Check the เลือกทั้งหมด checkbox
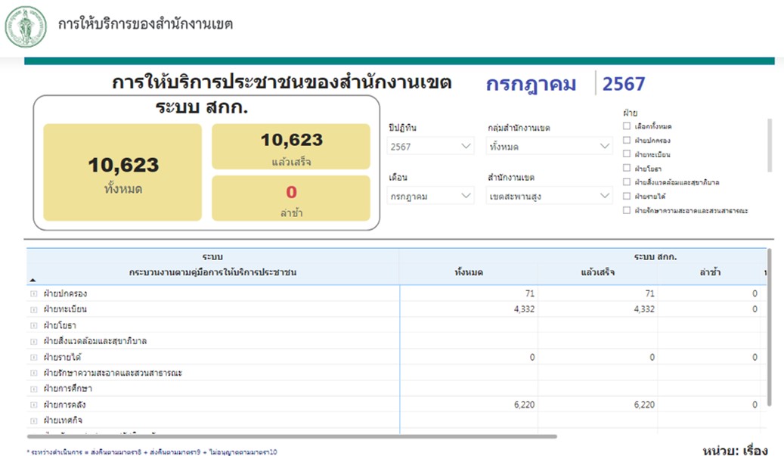Screen dimensions: 784x456 626,126
